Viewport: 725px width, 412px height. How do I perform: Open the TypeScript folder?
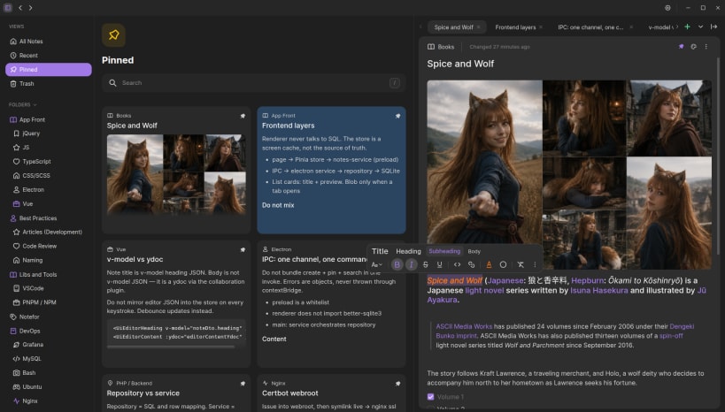[49, 162]
